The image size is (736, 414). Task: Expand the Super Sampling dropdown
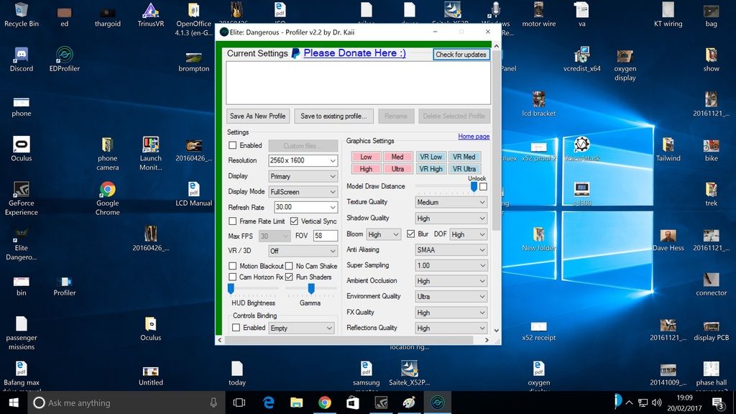(x=451, y=266)
